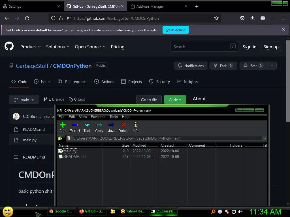
Task: Open the Tools menu in 7-Zip
Action: pos(114,117)
